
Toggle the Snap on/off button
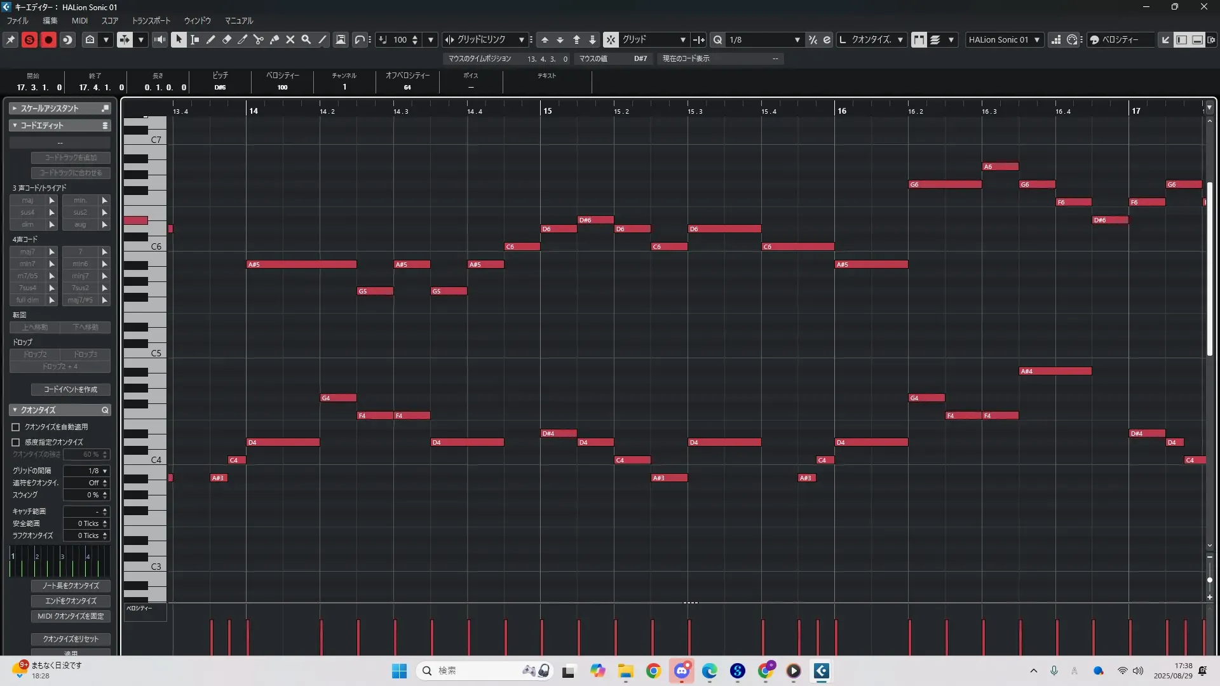coord(610,39)
